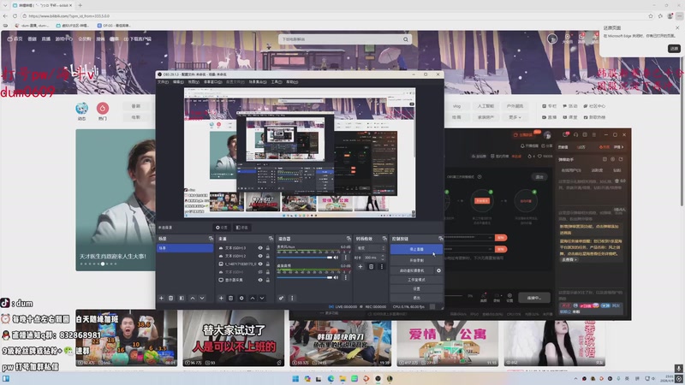This screenshot has height=385, width=685.
Task: Hide the 文本 (GDI+) 2 source
Action: pos(260,256)
